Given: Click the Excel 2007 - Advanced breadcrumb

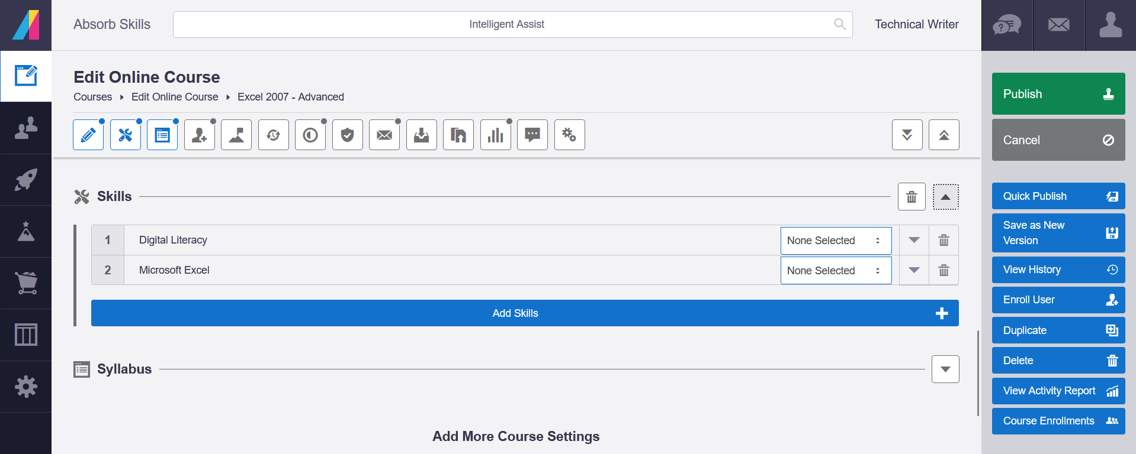Looking at the screenshot, I should (291, 97).
